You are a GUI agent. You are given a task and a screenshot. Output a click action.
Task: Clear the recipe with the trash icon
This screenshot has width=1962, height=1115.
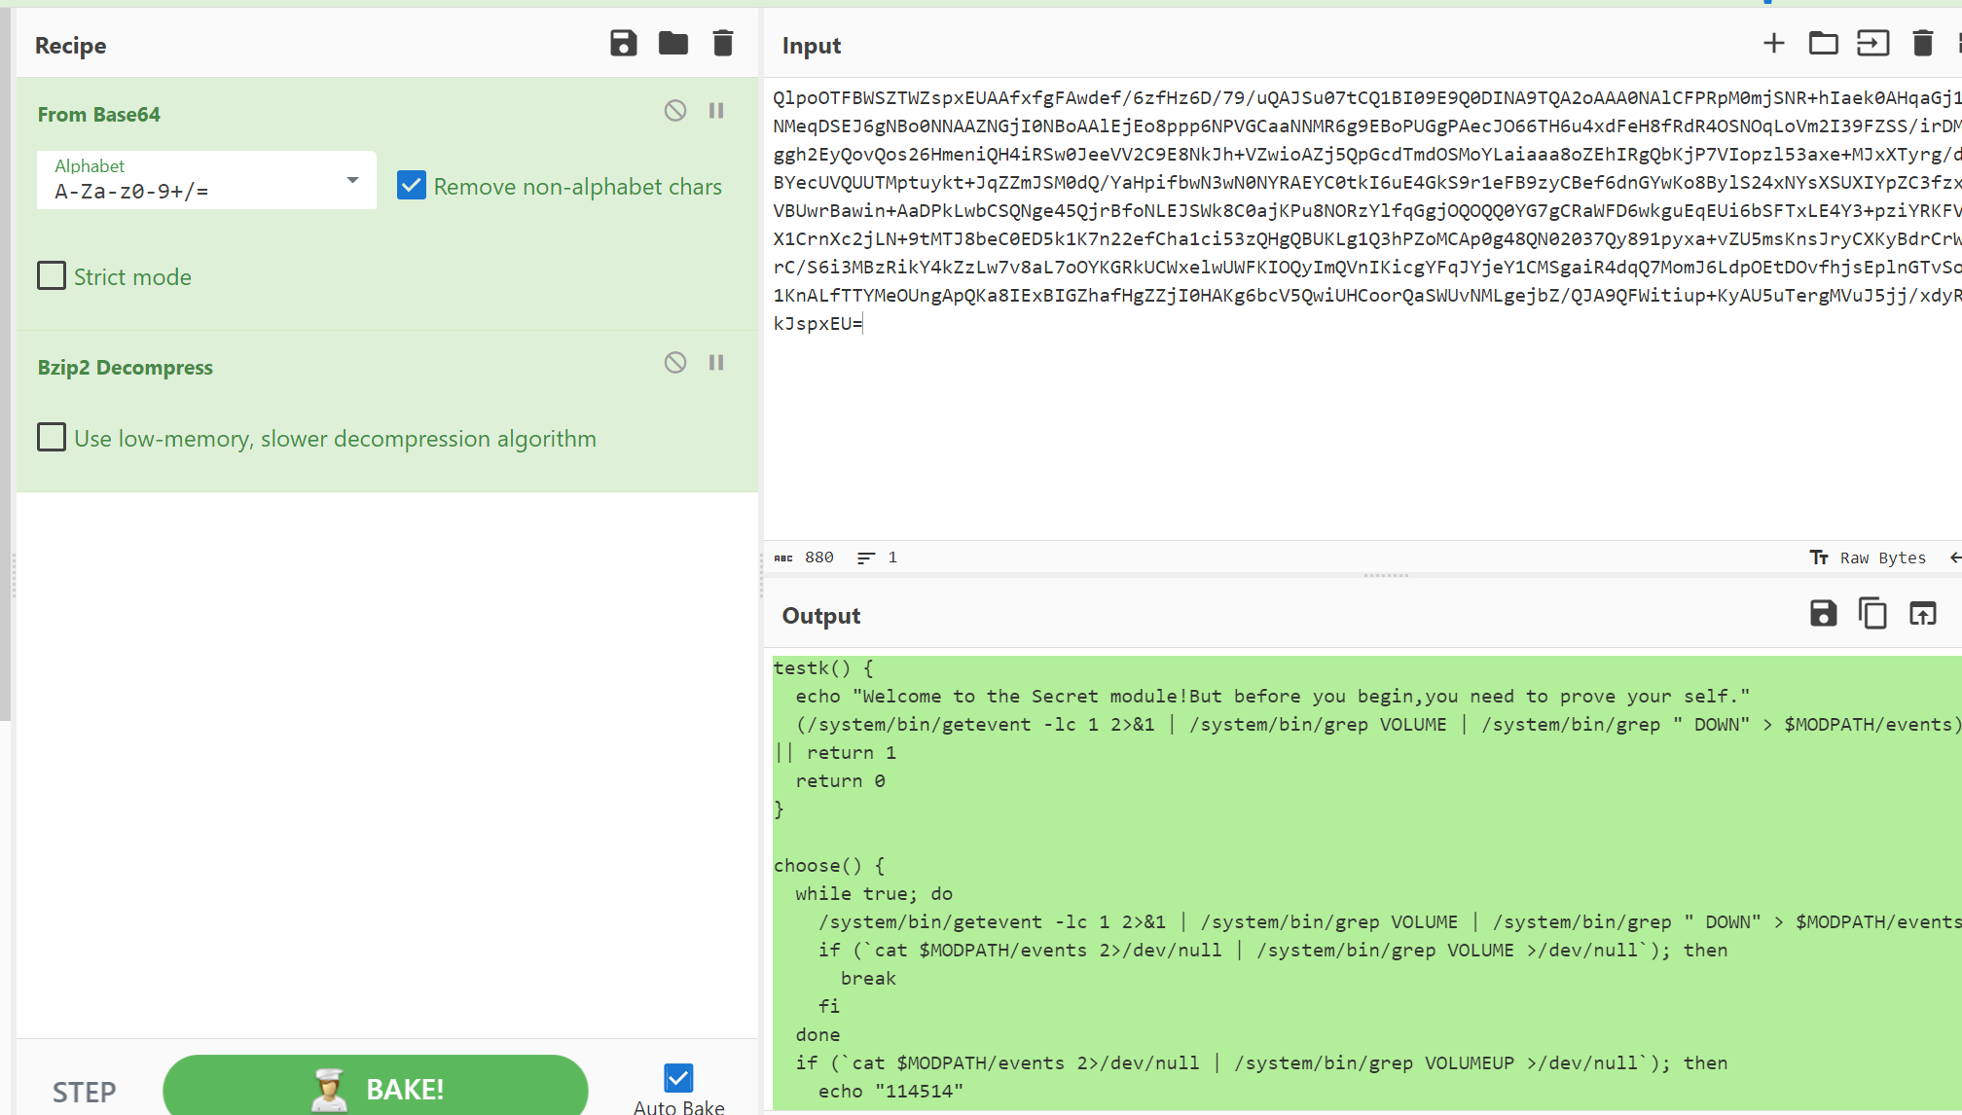click(x=722, y=44)
